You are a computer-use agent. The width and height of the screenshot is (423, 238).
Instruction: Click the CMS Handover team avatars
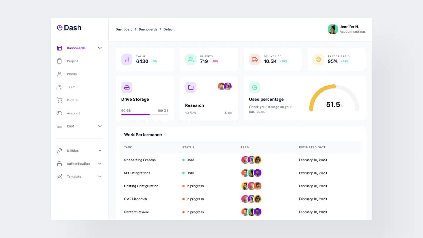coord(251,199)
